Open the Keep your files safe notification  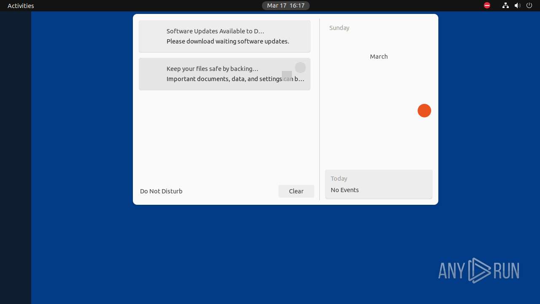pyautogui.click(x=224, y=74)
